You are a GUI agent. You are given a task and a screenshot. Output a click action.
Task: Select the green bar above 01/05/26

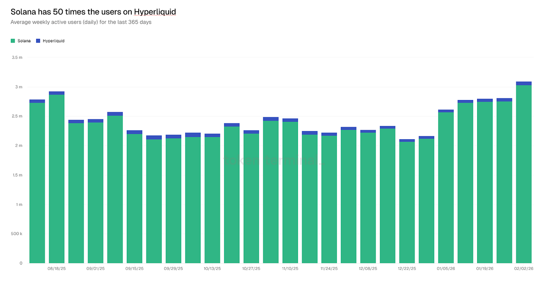click(x=446, y=188)
